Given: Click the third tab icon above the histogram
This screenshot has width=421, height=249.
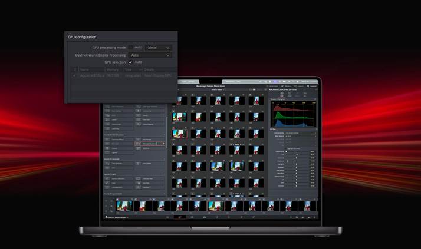Looking at the screenshot, I should [297, 93].
